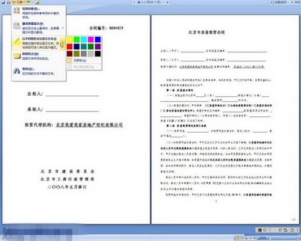Go to next page arrow
The height and width of the screenshot is (241, 301).
point(167,2)
